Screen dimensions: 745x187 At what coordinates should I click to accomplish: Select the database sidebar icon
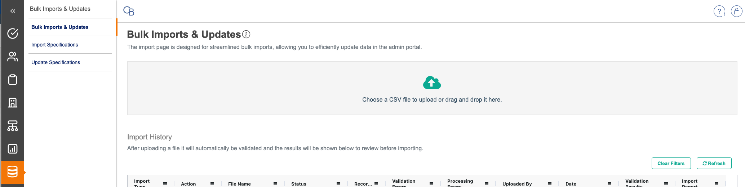coord(13,172)
